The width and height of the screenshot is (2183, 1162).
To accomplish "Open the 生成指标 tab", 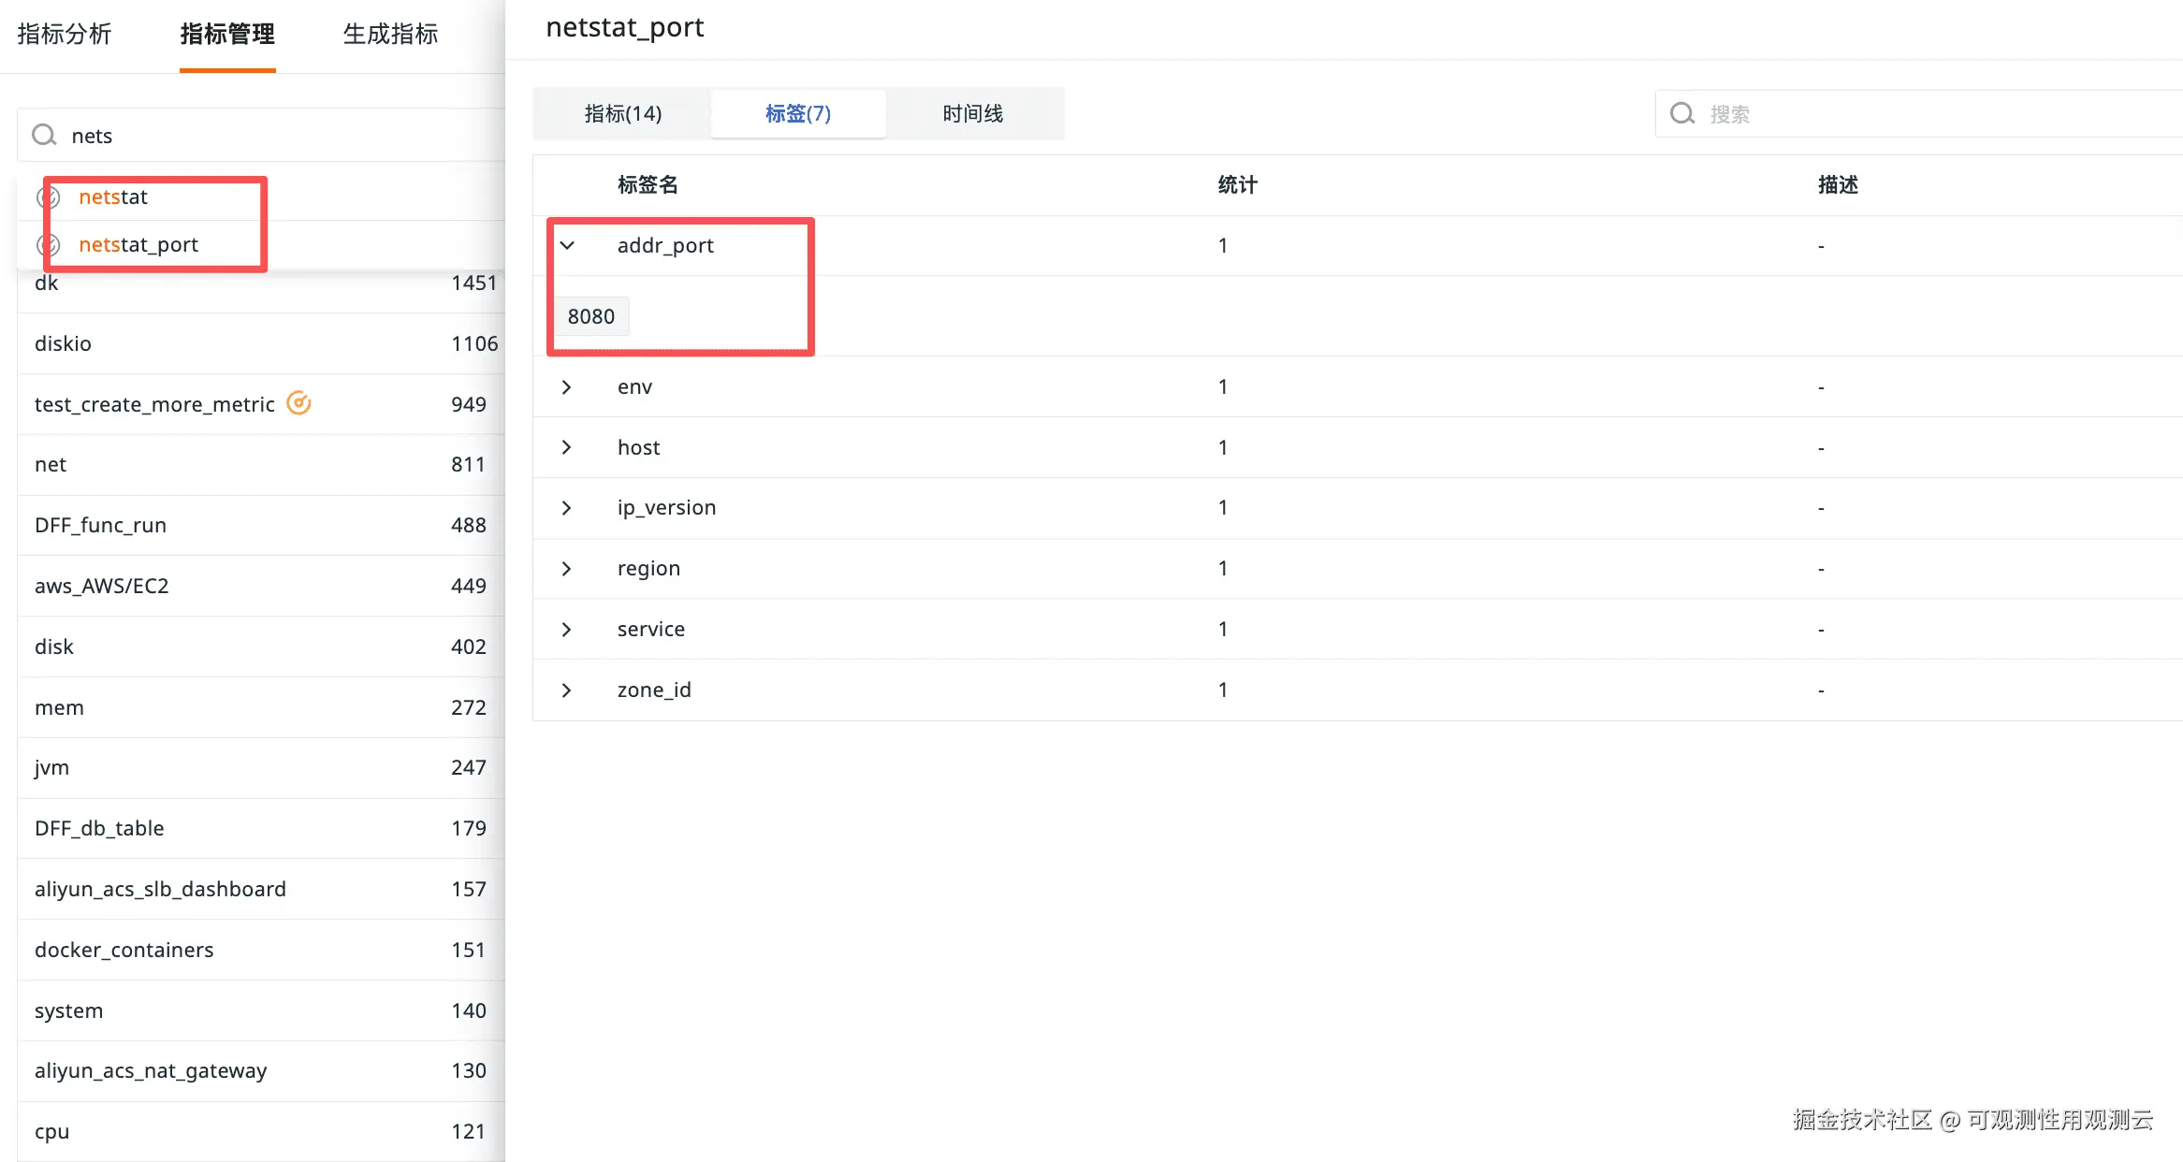I will (x=390, y=35).
